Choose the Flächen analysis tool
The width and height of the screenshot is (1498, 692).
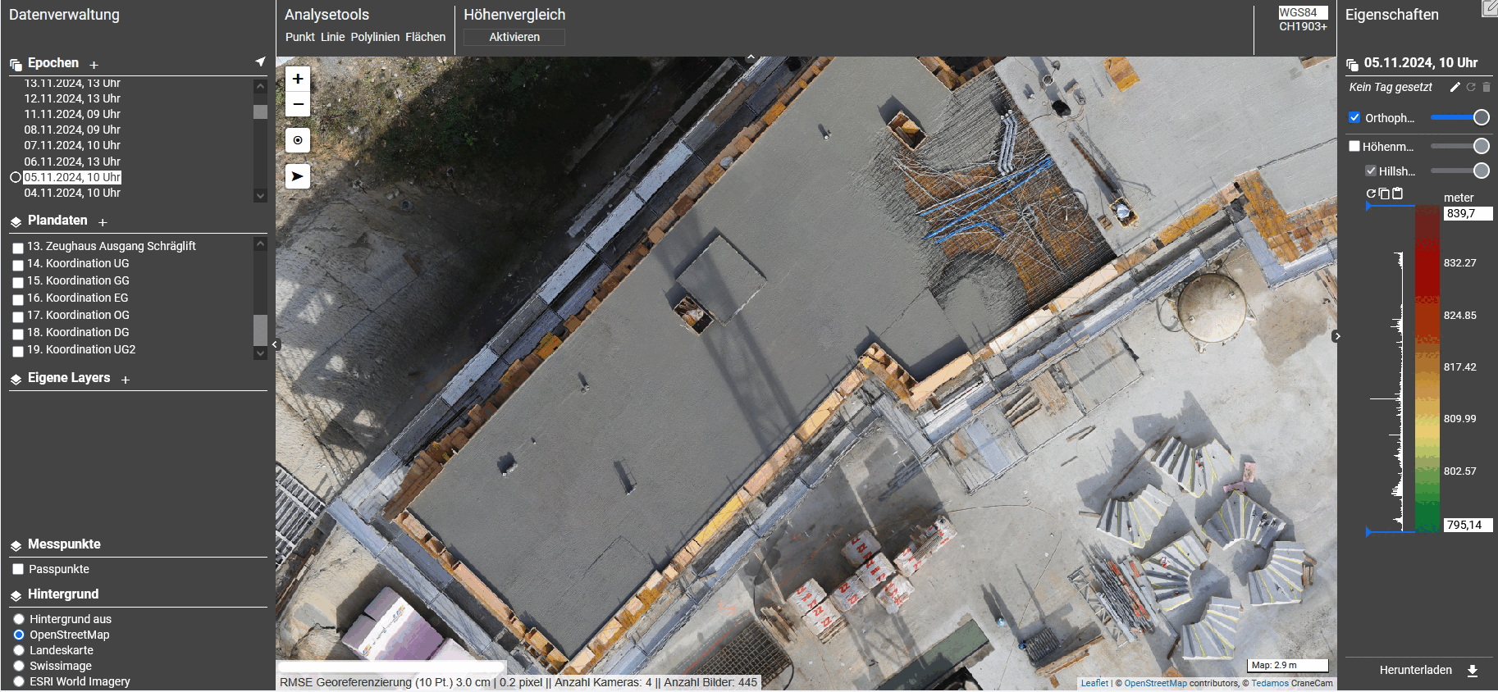click(x=425, y=37)
